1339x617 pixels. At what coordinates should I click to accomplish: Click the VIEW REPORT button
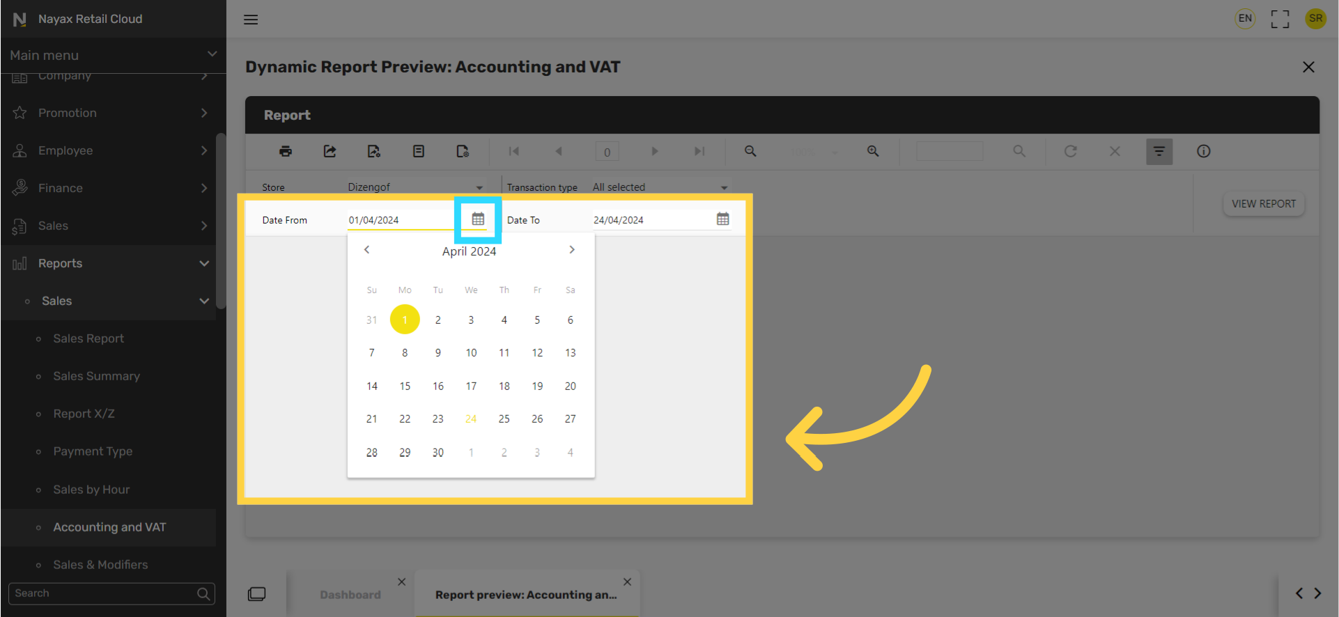(1263, 204)
